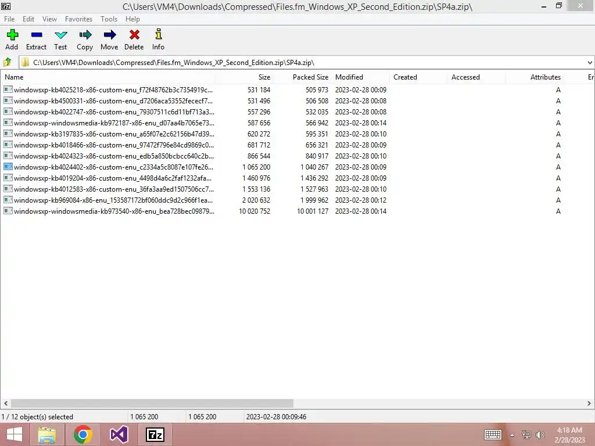
Task: Open Google Chrome from taskbar
Action: click(x=83, y=434)
